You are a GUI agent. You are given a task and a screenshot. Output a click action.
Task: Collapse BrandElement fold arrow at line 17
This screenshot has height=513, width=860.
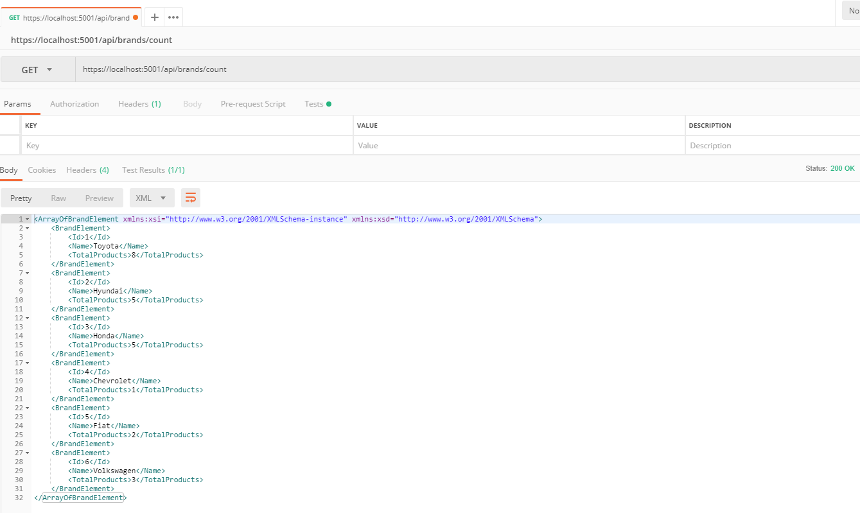[x=28, y=363]
